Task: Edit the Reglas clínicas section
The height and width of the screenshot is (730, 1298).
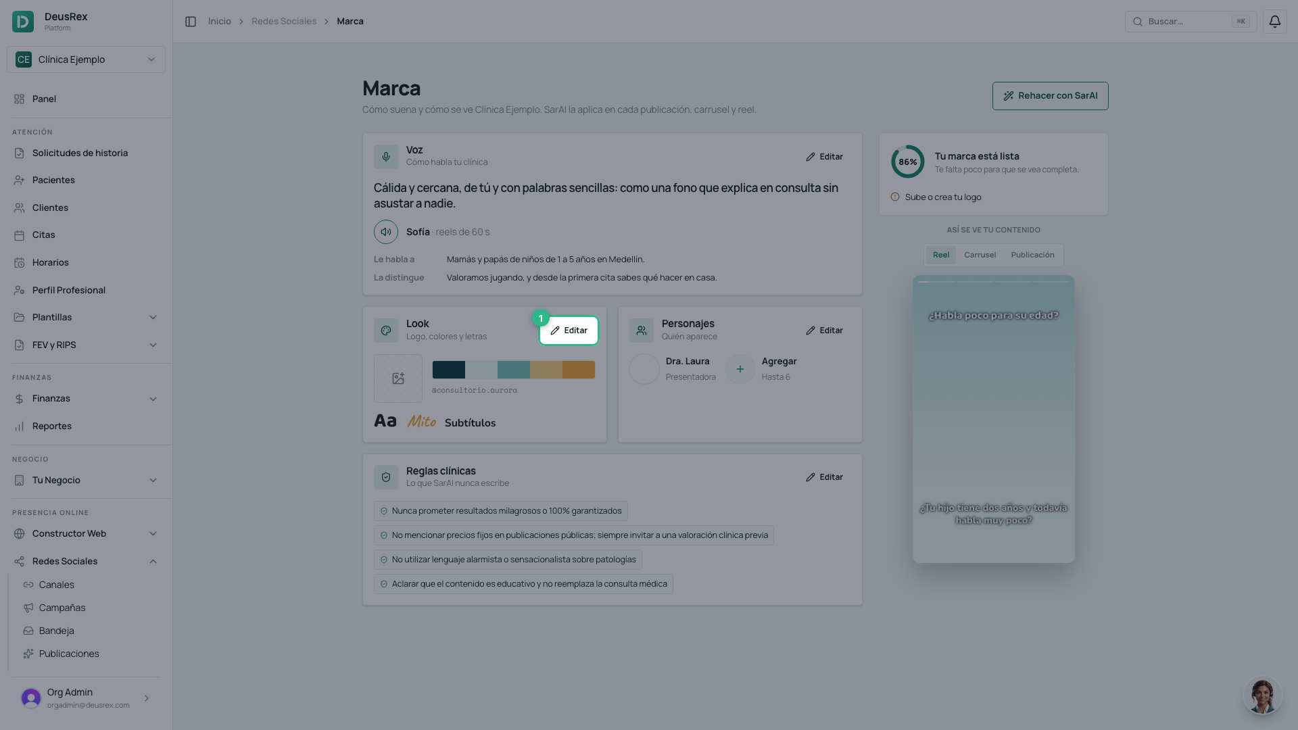Action: coord(824,477)
